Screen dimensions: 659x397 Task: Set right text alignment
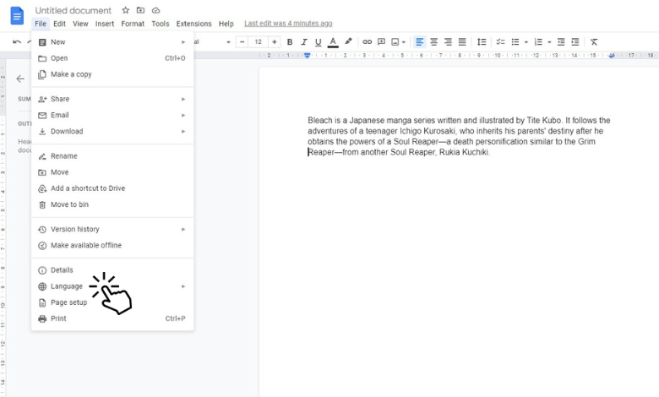(x=448, y=42)
